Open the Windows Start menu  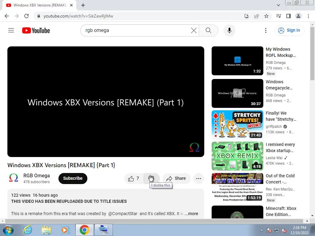[8, 230]
